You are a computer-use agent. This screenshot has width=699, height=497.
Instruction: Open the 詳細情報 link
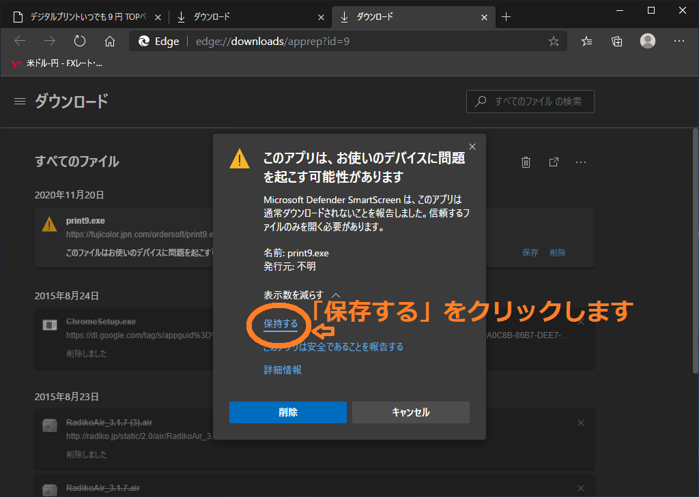283,370
